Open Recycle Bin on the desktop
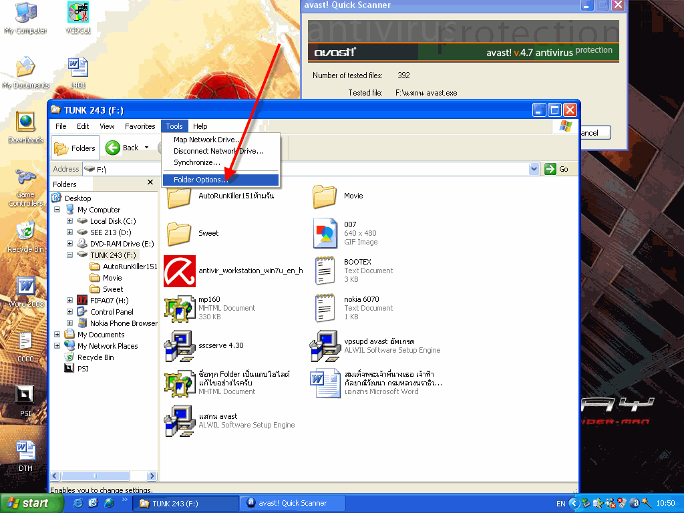Image resolution: width=684 pixels, height=513 pixels. [25, 237]
